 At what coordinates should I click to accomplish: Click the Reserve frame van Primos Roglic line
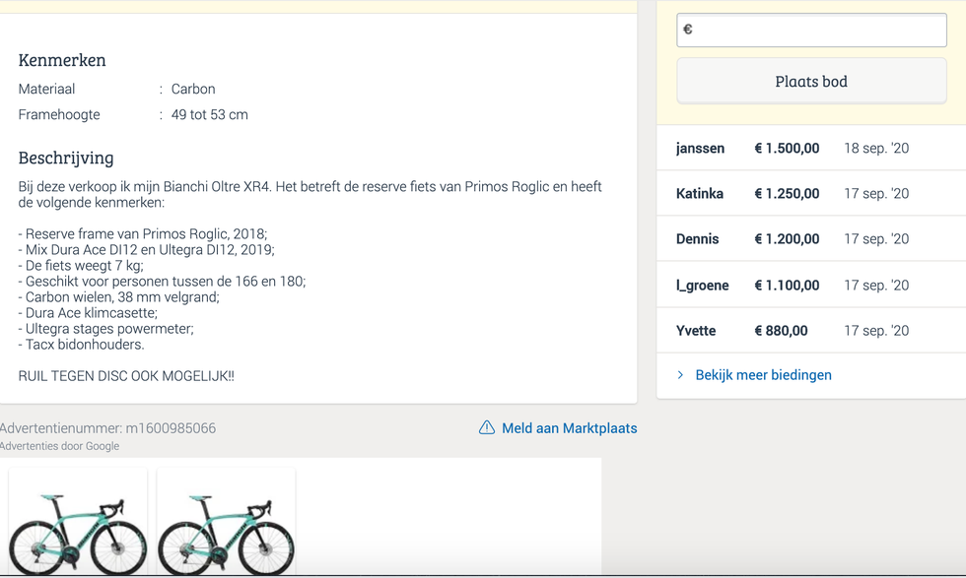pyautogui.click(x=143, y=234)
